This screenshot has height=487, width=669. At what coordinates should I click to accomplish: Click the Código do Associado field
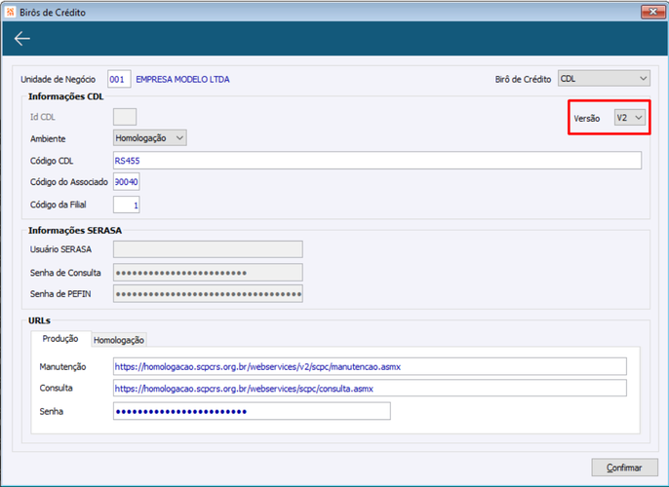(127, 182)
